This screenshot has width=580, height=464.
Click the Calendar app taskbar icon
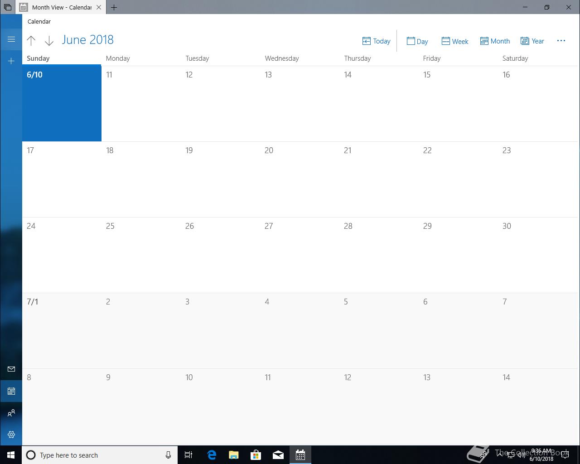300,455
